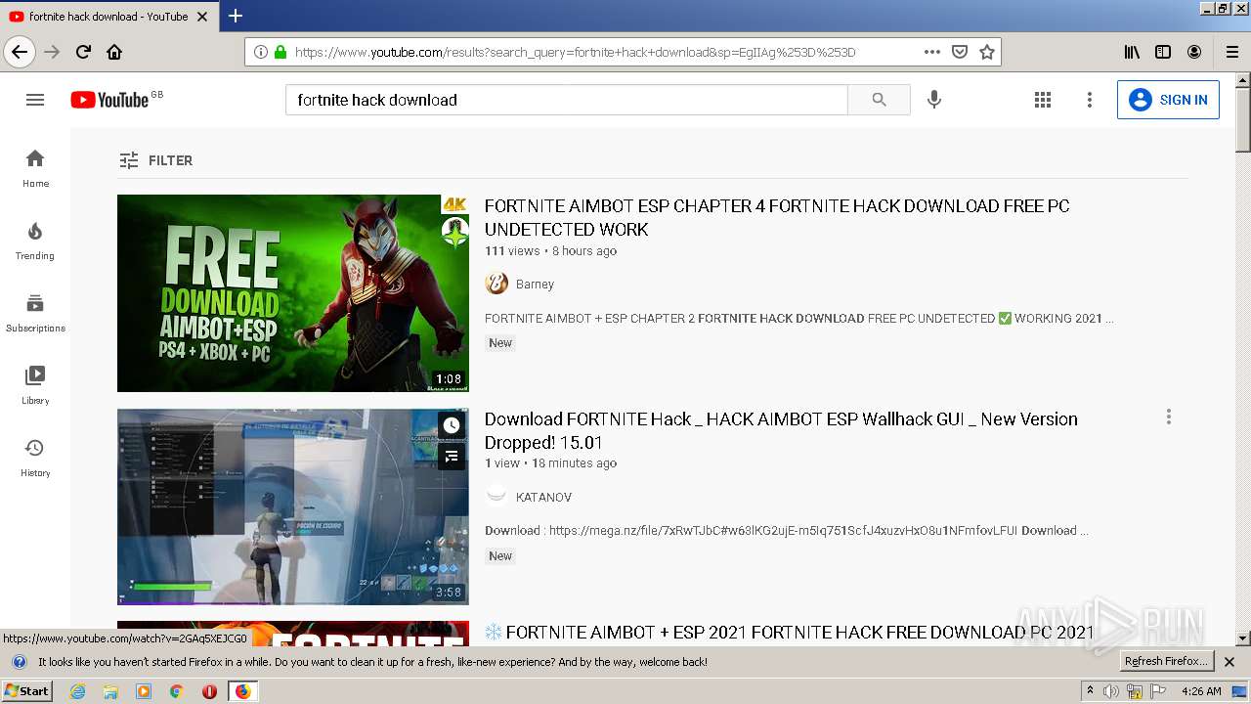This screenshot has height=704, width=1251.
Task: Open Windows Explorer from the taskbar
Action: click(x=110, y=691)
